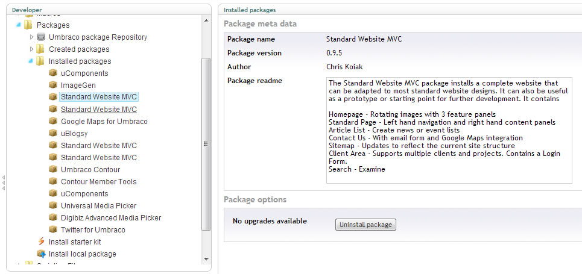Open the underlined Standard Website MVC link
The image size is (582, 274).
click(98, 110)
